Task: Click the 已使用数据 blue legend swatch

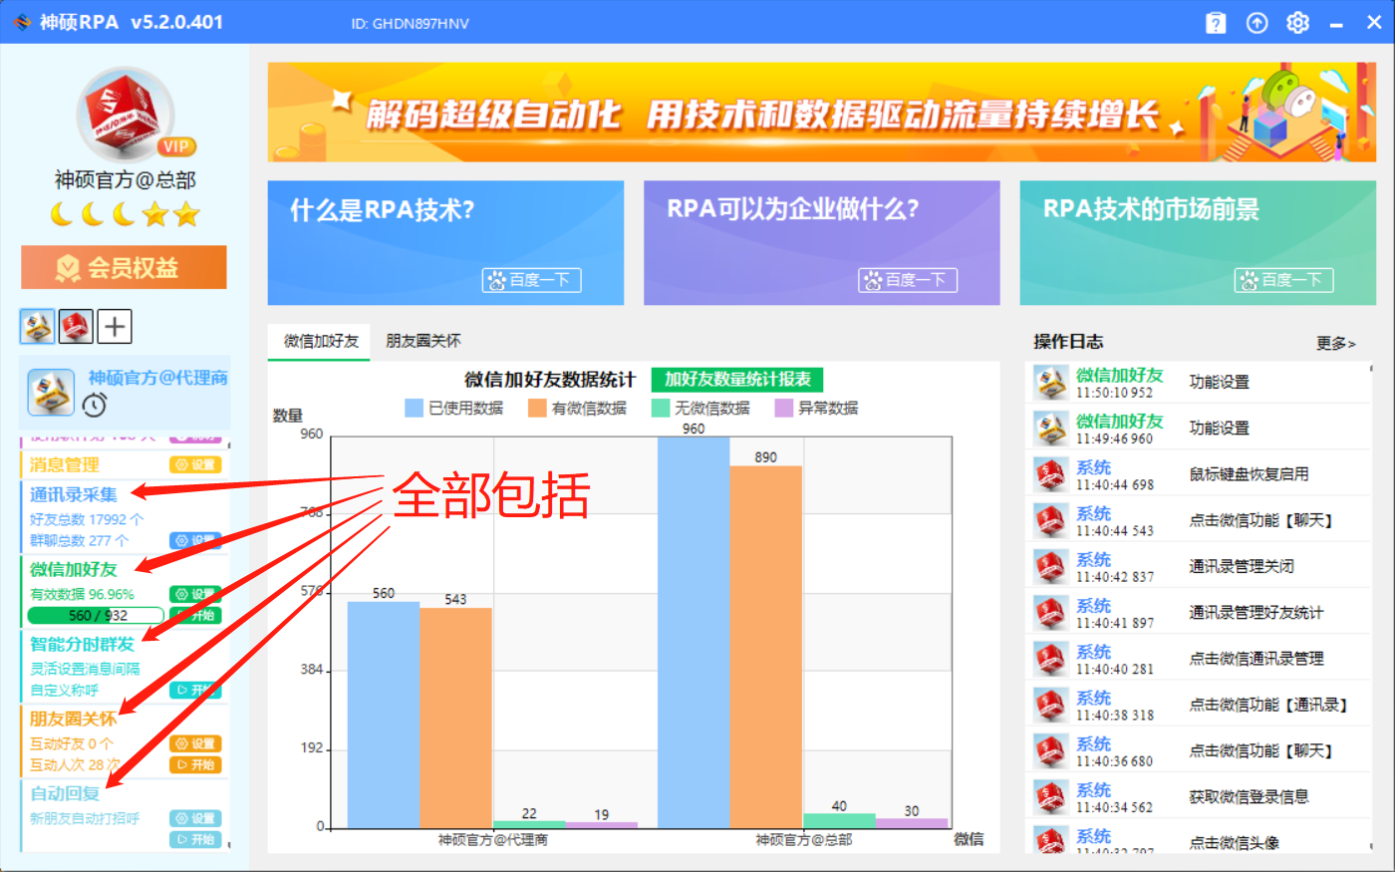Action: click(x=415, y=408)
